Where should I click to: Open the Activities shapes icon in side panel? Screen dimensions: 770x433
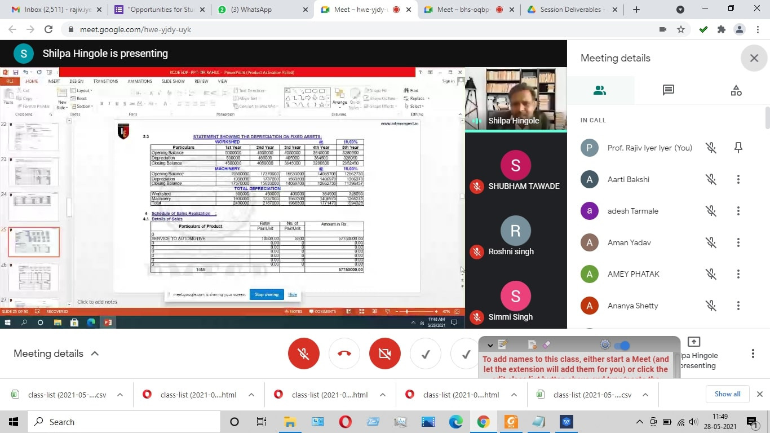tap(736, 90)
